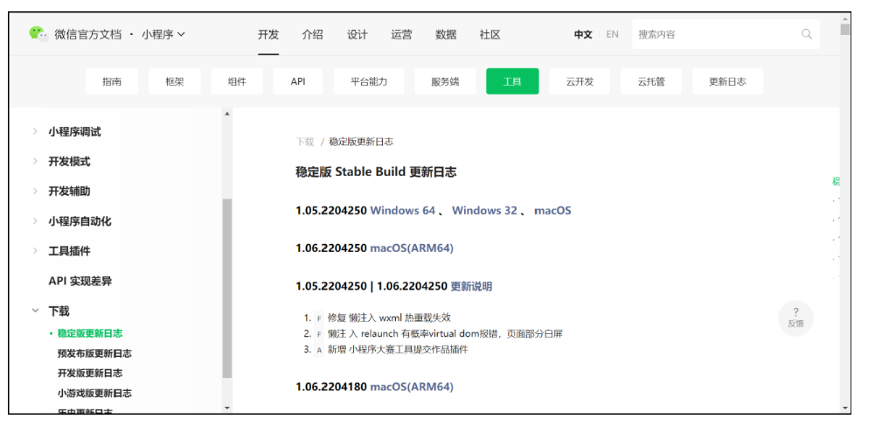Open the 组件 category button

click(238, 81)
